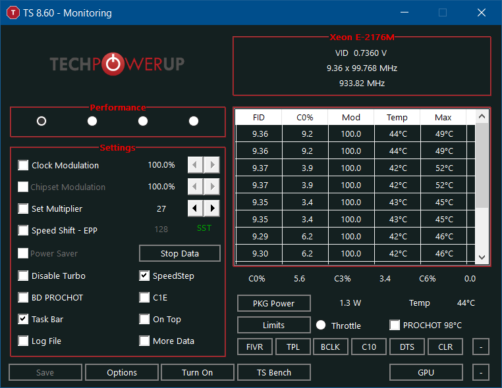Click the table scrollbar down arrow

(x=482, y=257)
